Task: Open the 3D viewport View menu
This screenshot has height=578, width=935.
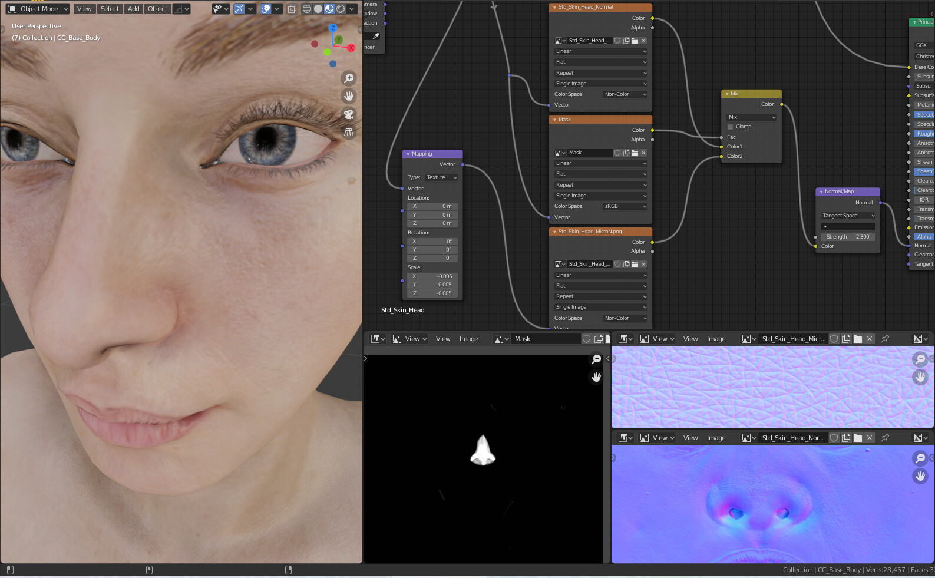Action: click(84, 9)
